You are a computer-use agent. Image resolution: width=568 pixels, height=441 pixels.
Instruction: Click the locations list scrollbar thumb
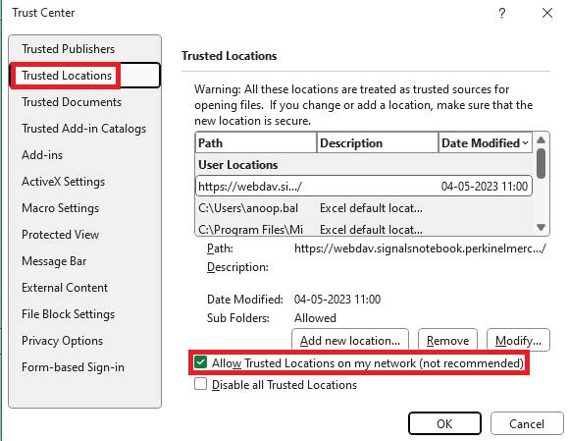click(541, 163)
